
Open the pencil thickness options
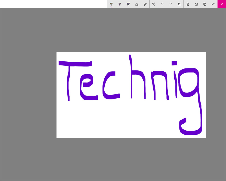pyautogui.click(x=120, y=7)
